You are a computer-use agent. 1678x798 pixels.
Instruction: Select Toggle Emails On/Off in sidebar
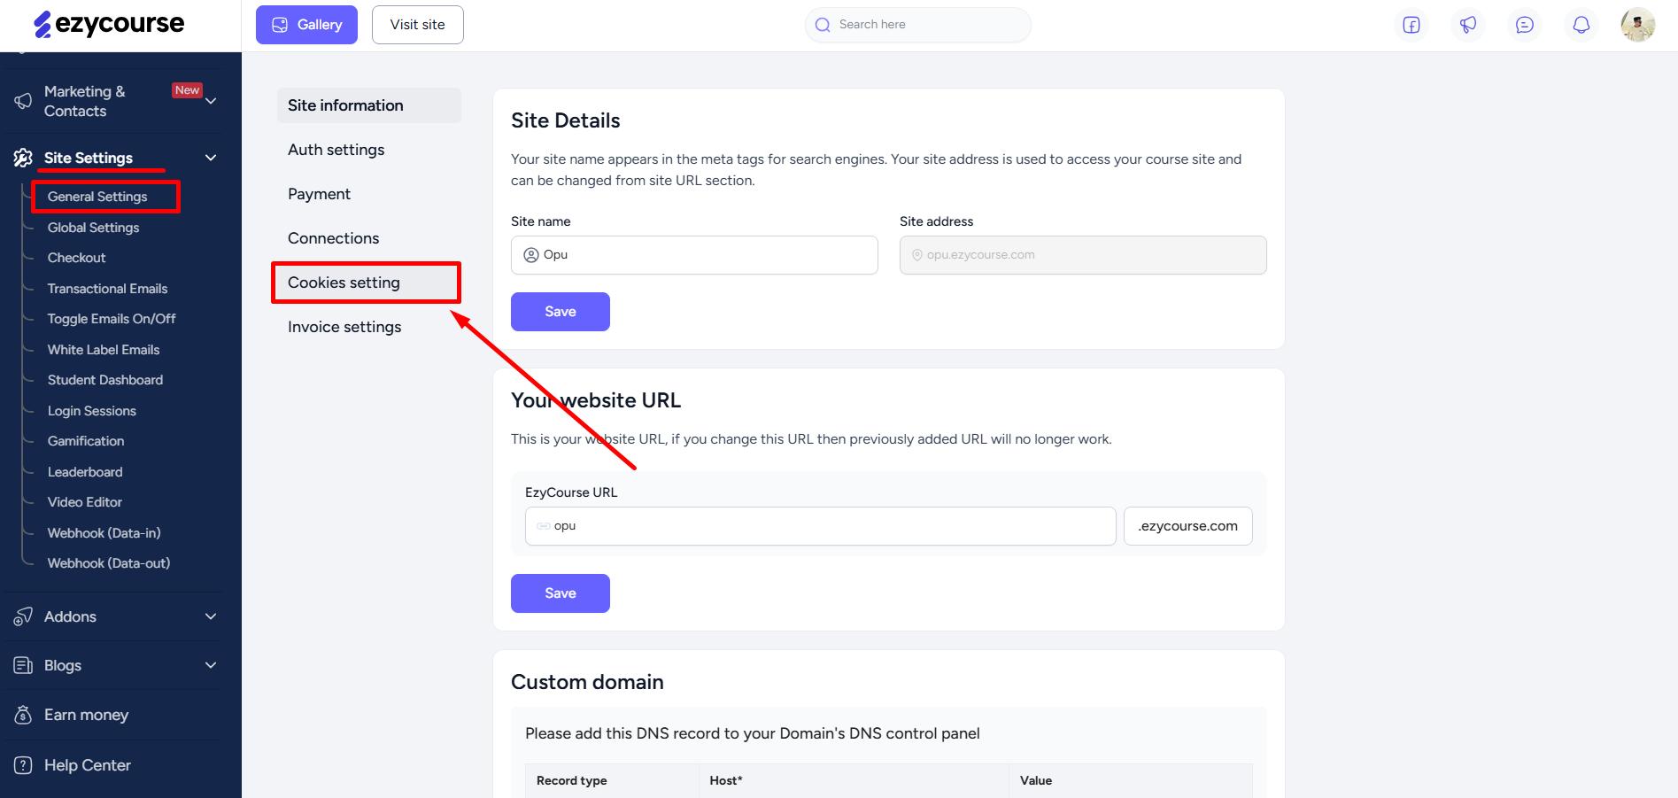click(112, 319)
